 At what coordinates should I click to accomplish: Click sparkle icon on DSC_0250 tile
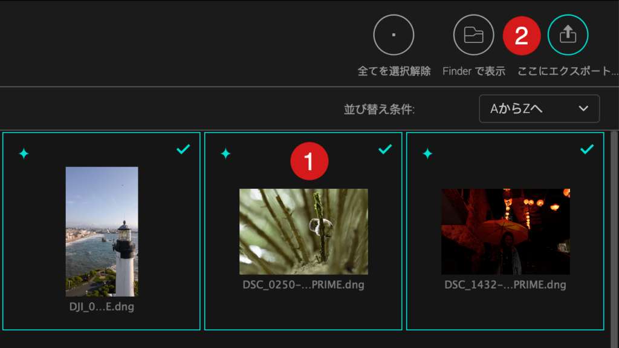(226, 154)
